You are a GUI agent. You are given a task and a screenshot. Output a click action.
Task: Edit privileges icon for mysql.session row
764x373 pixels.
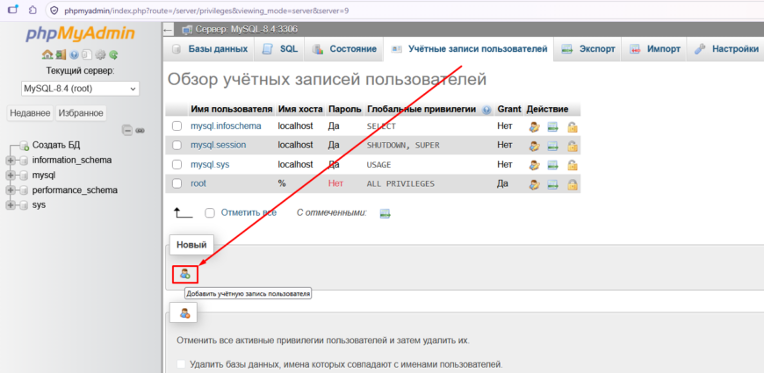pos(535,146)
